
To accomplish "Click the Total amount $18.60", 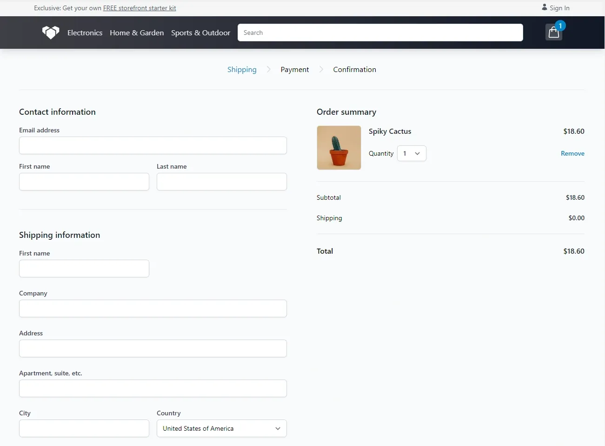I will click(574, 251).
